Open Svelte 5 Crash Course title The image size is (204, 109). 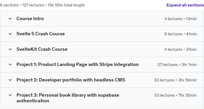(x=41, y=34)
